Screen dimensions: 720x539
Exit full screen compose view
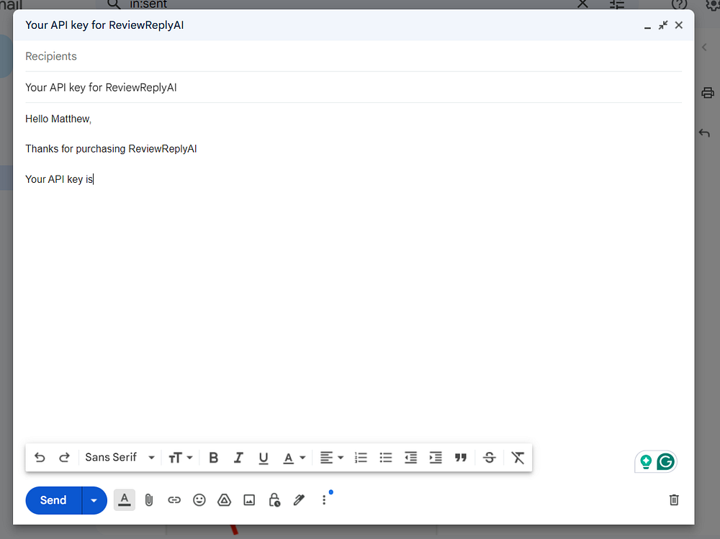(x=663, y=25)
